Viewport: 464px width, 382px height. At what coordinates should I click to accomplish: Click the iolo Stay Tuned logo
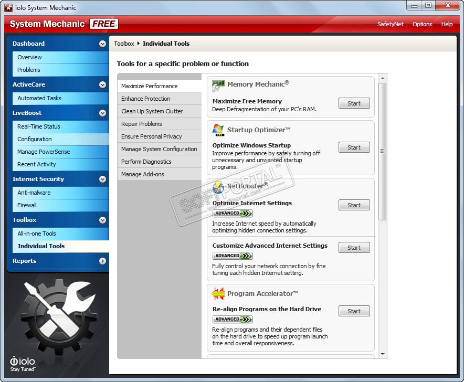click(23, 364)
